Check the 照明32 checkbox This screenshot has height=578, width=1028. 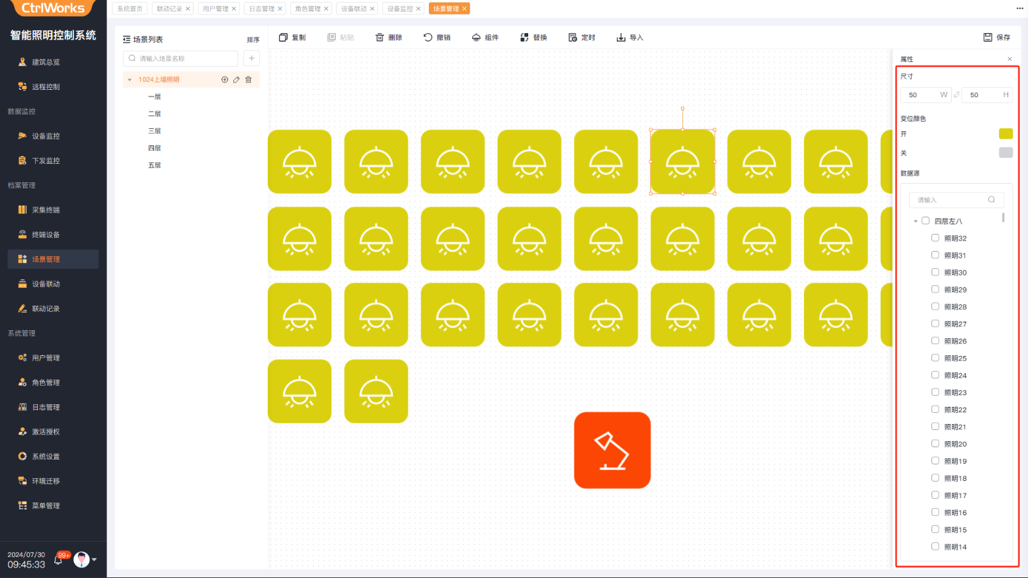pos(935,238)
